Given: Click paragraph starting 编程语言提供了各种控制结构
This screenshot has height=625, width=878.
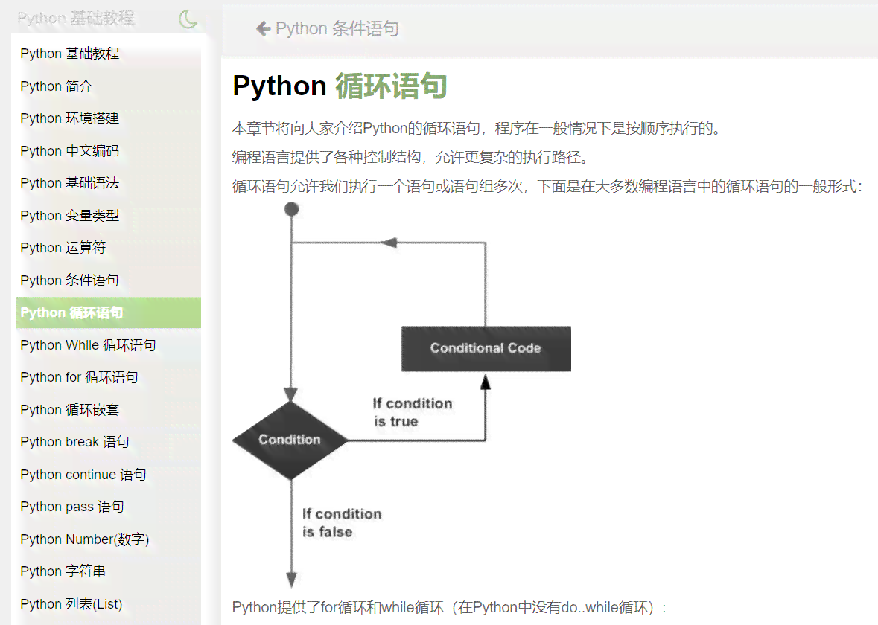Looking at the screenshot, I should point(411,157).
